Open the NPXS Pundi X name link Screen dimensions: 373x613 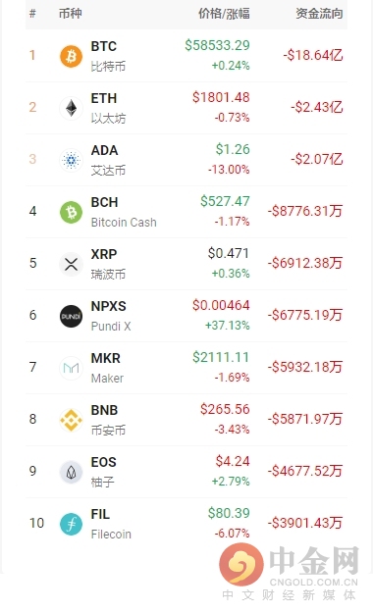click(x=111, y=316)
